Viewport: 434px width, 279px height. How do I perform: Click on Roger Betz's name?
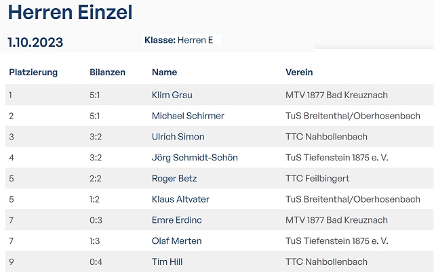coord(174,179)
